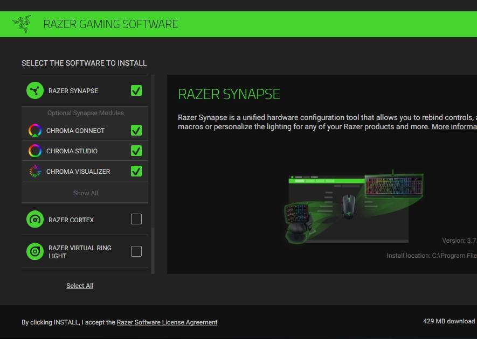Check the Razer Virtual Ring Light box
The width and height of the screenshot is (477, 339).
[x=136, y=251]
